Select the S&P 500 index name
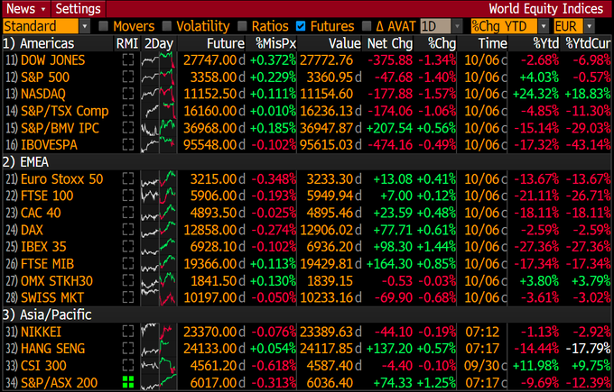Image resolution: width=614 pixels, height=392 pixels. [x=45, y=77]
